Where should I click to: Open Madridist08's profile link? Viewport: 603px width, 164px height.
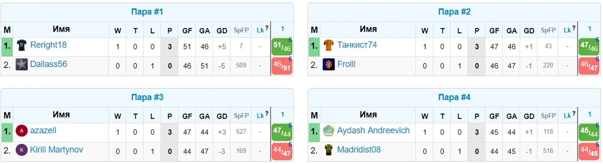(359, 150)
